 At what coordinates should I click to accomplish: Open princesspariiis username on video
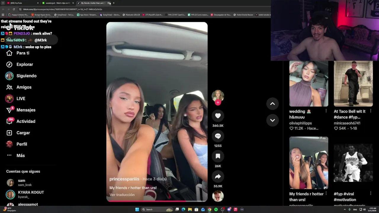124,179
